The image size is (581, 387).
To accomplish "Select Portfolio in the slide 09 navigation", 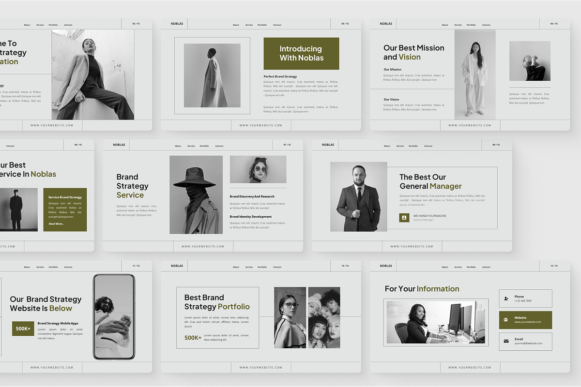I will click(x=413, y=146).
